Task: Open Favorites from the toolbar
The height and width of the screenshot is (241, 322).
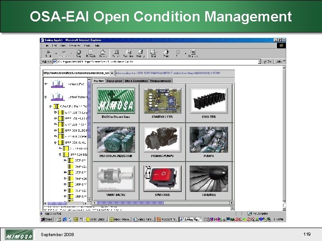Action: [128, 54]
